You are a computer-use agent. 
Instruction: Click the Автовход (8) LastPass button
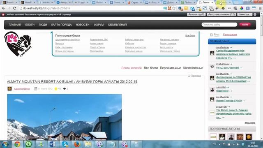tap(196, 14)
